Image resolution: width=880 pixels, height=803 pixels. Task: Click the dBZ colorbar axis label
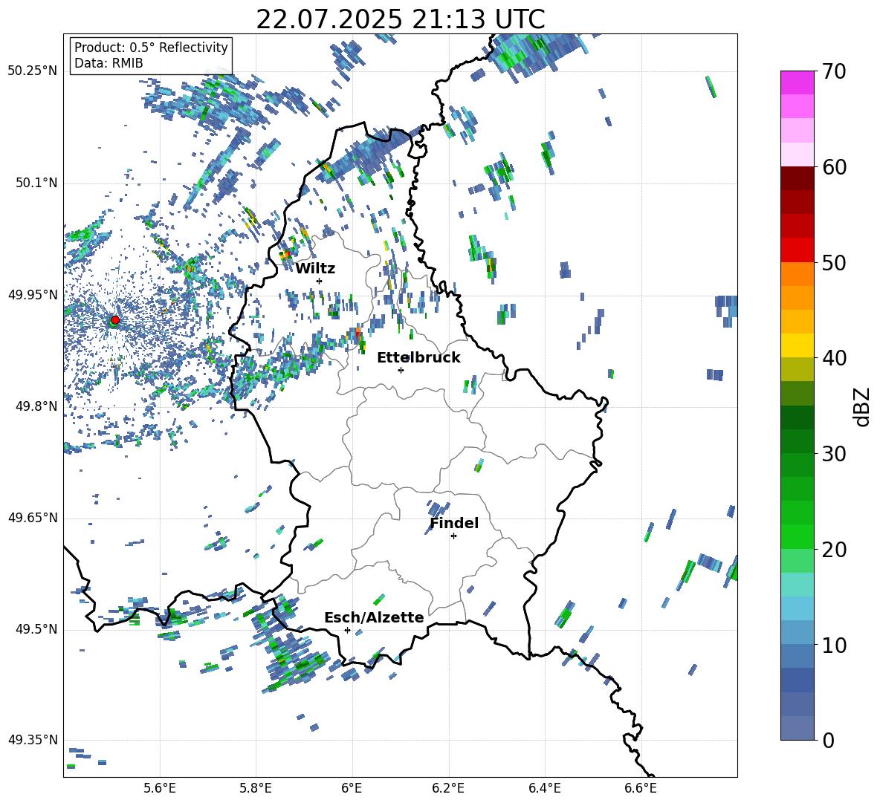click(863, 406)
